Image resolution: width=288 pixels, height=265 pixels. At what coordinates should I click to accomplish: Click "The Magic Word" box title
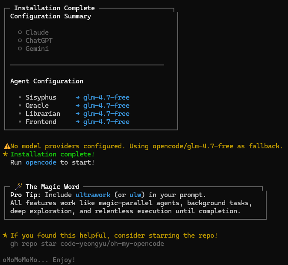pyautogui.click(x=53, y=187)
